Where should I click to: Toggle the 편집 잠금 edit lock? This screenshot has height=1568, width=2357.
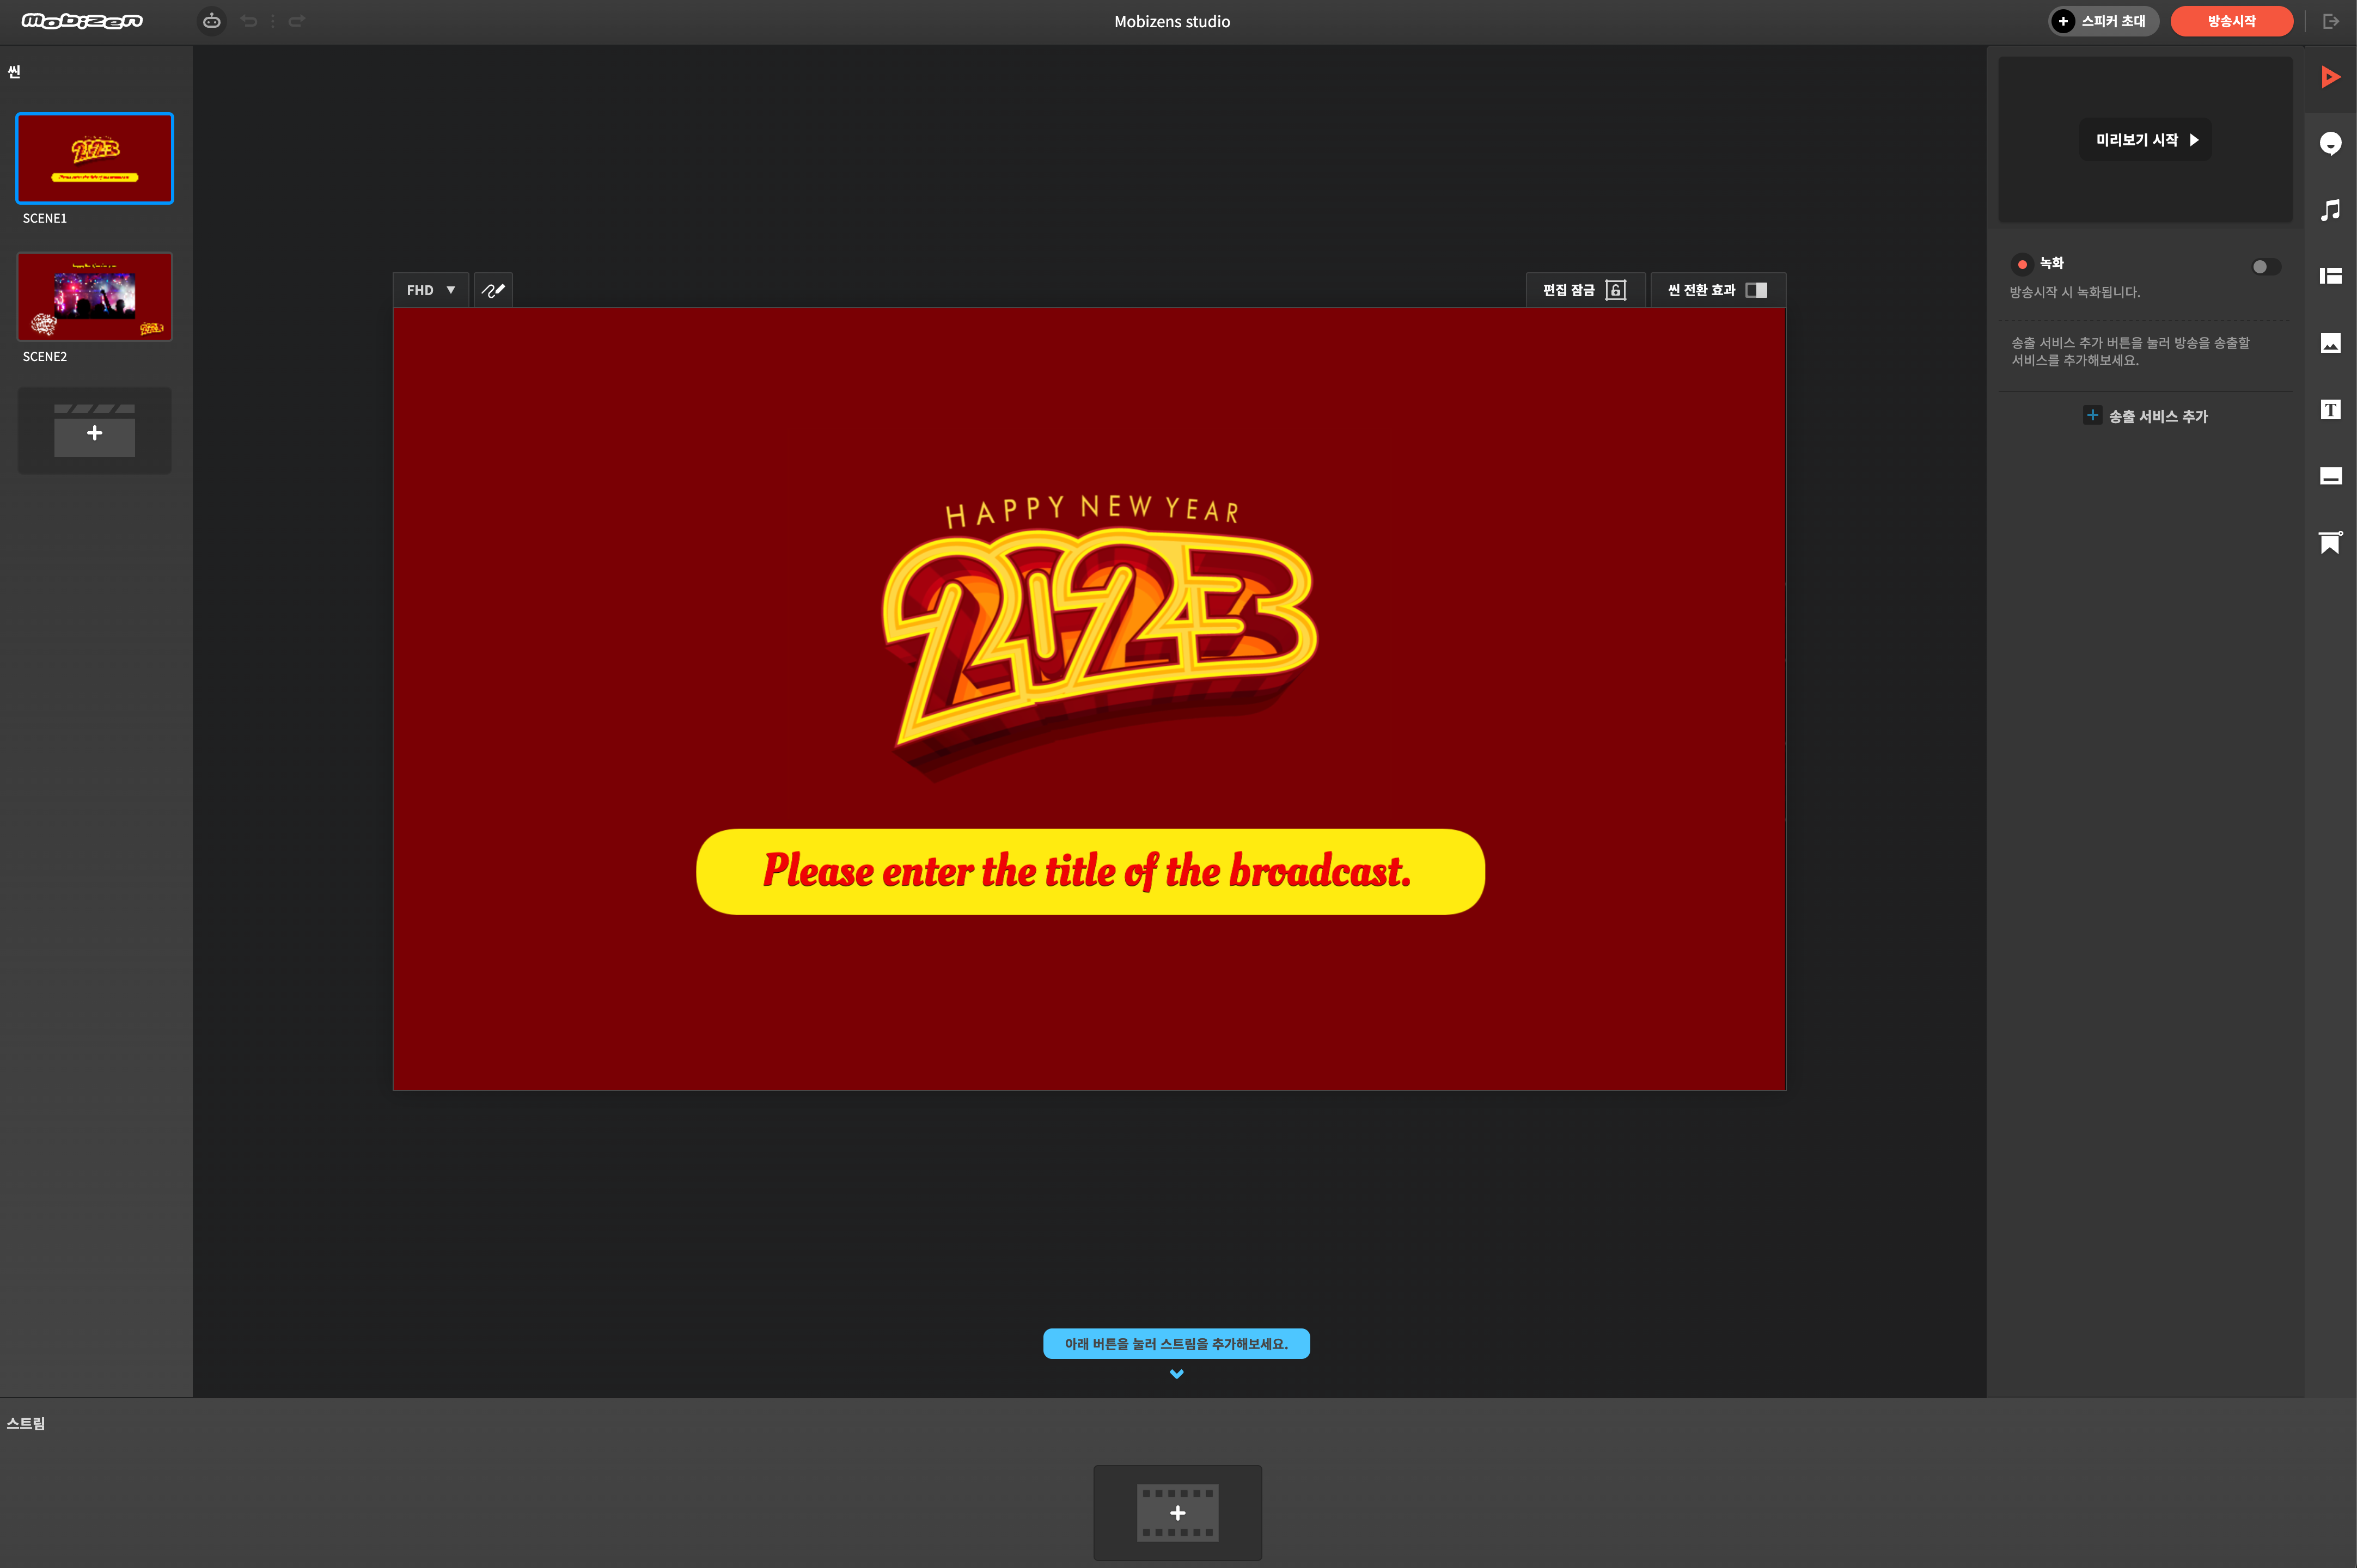1585,290
